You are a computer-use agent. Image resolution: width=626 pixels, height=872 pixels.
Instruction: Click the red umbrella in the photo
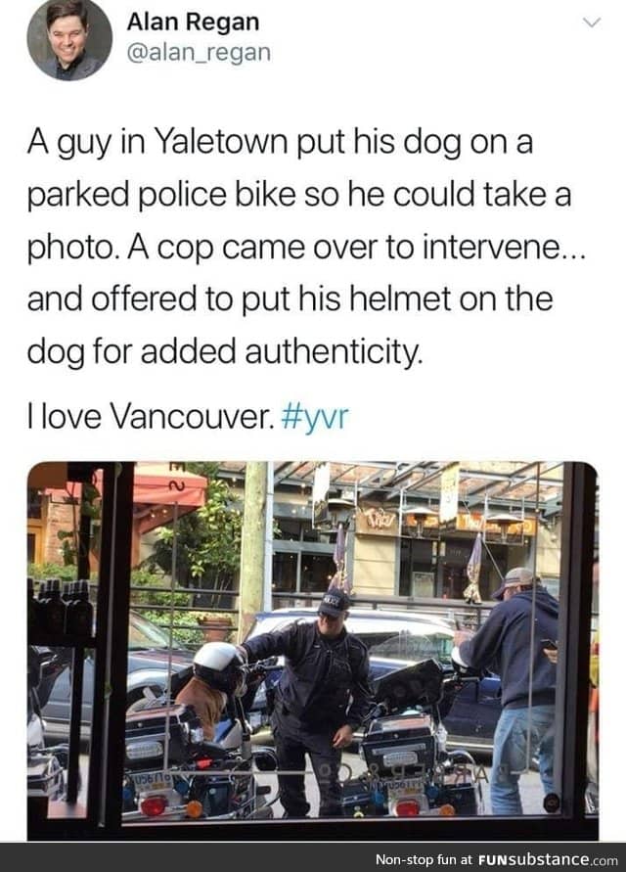[168, 487]
